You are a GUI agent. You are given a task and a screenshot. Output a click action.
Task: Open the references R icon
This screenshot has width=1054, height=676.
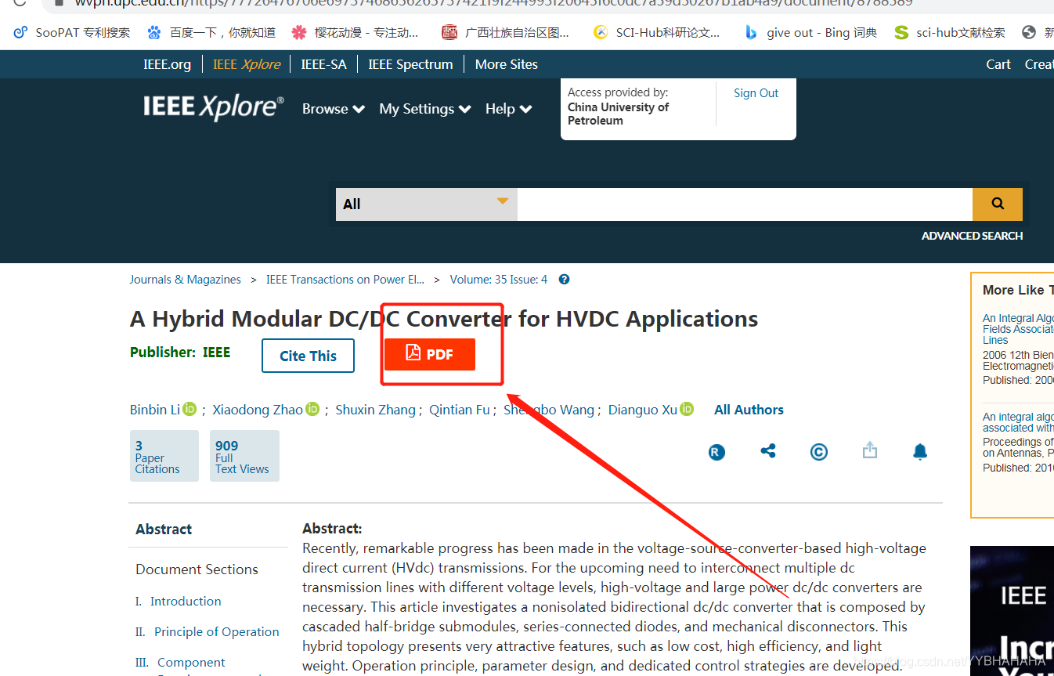pyautogui.click(x=717, y=451)
